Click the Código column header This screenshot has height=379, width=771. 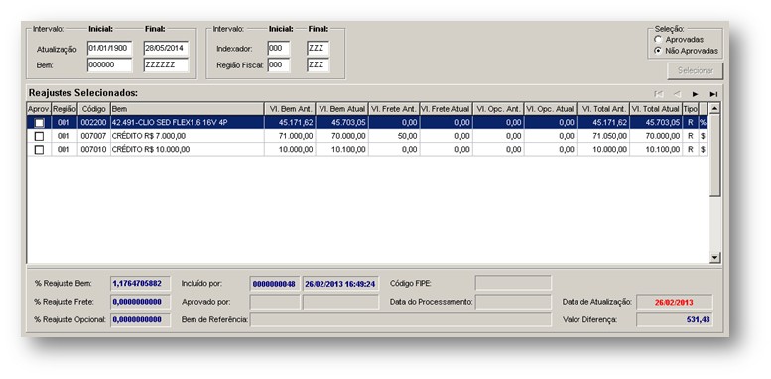pyautogui.click(x=94, y=108)
